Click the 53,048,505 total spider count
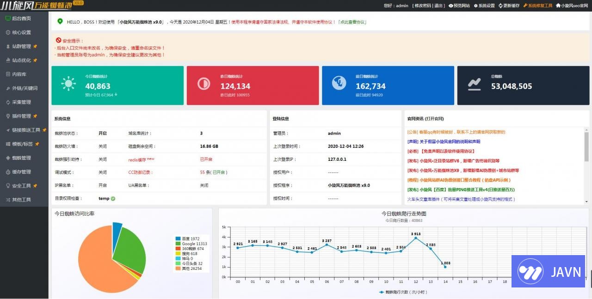The image size is (592, 299). [512, 86]
